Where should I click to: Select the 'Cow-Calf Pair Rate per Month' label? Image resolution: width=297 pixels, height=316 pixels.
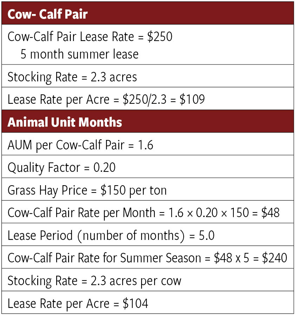click(x=81, y=213)
